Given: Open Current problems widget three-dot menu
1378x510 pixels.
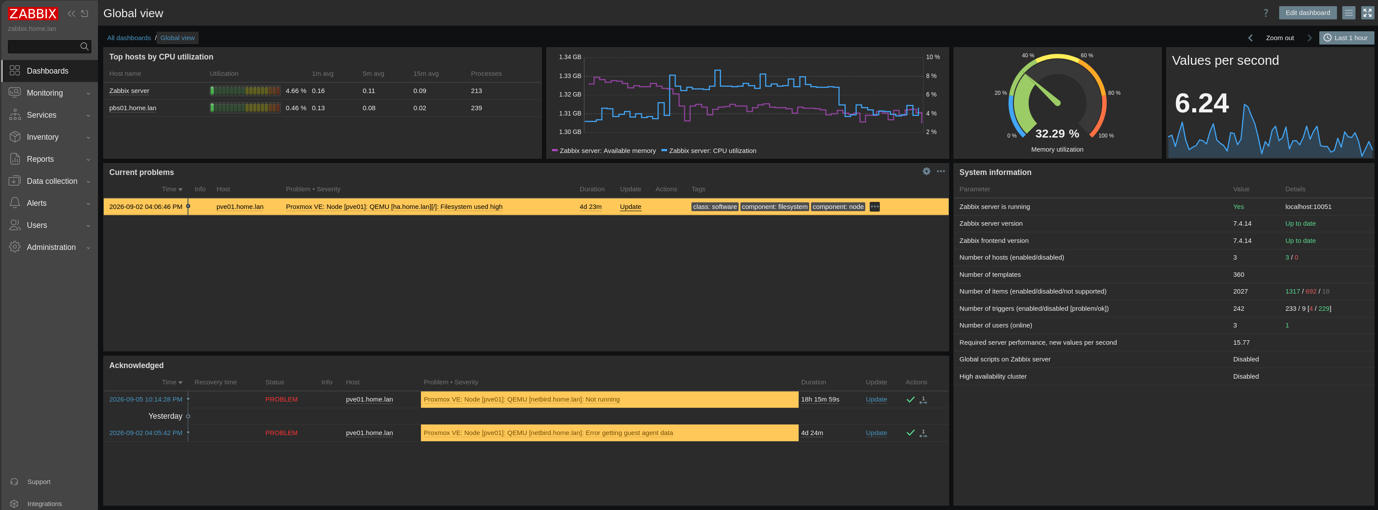Looking at the screenshot, I should [x=941, y=171].
